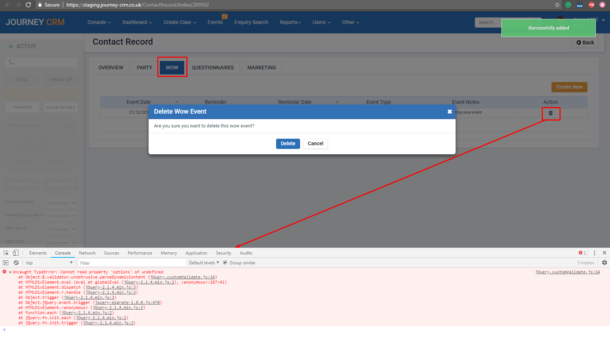Open the Application DevTools tab
Image resolution: width=610 pixels, height=350 pixels.
pos(196,253)
